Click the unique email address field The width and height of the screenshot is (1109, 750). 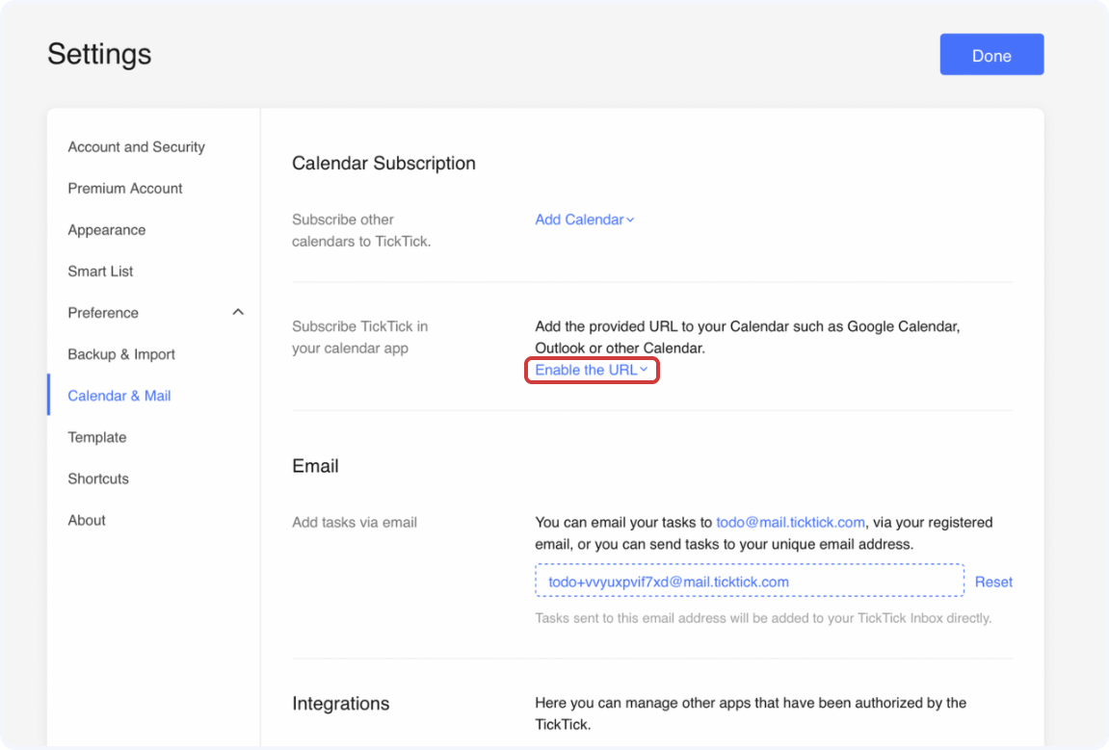pos(749,582)
